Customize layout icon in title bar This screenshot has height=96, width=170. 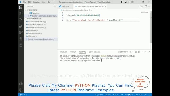click(x=133, y=2)
